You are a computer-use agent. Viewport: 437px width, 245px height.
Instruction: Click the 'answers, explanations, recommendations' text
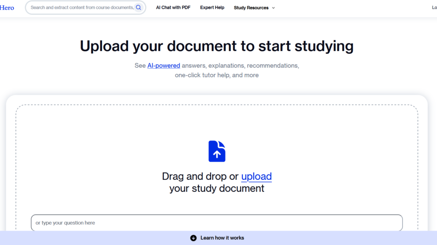click(x=240, y=66)
